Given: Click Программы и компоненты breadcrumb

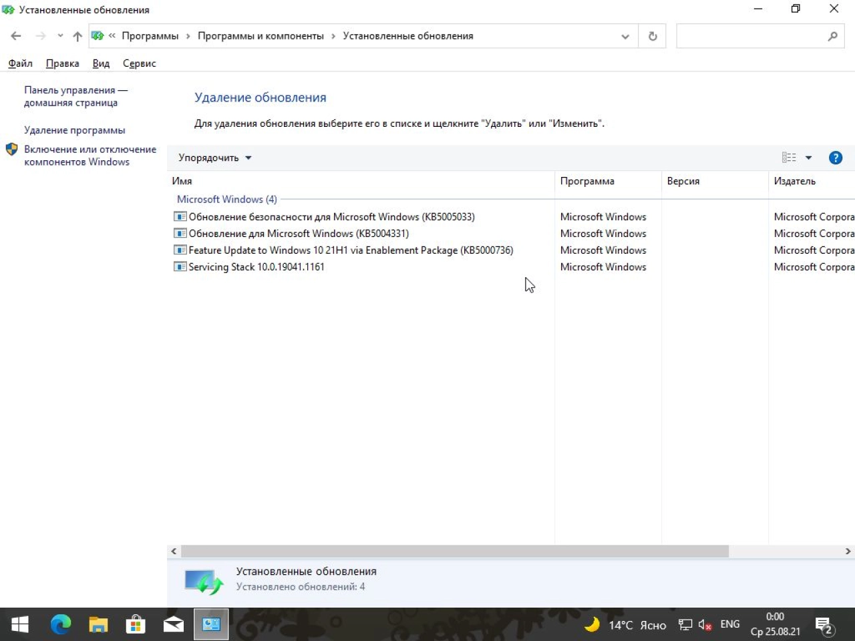Looking at the screenshot, I should pyautogui.click(x=261, y=36).
